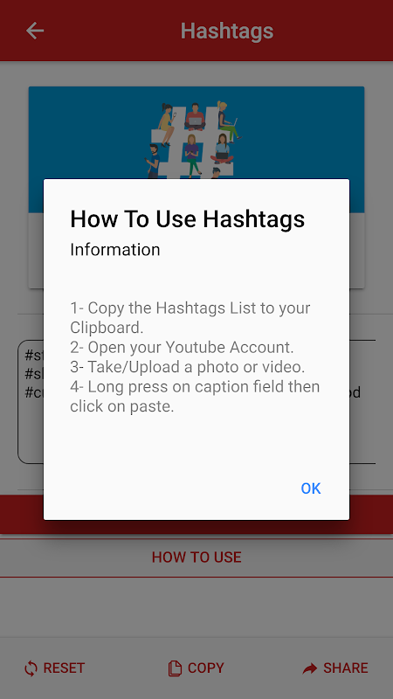Image resolution: width=393 pixels, height=699 pixels.
Task: Click the Take/Upload a photo step
Action: pyautogui.click(x=188, y=366)
